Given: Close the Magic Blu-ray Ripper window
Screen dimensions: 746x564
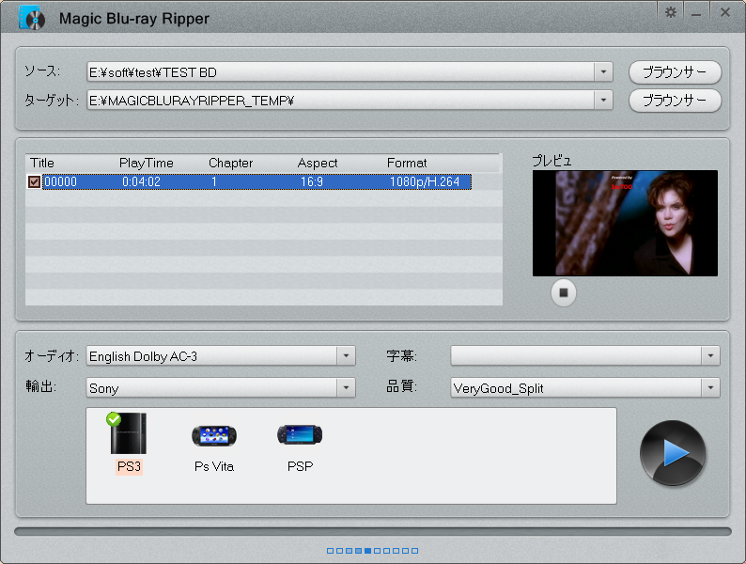Looking at the screenshot, I should click(x=725, y=13).
